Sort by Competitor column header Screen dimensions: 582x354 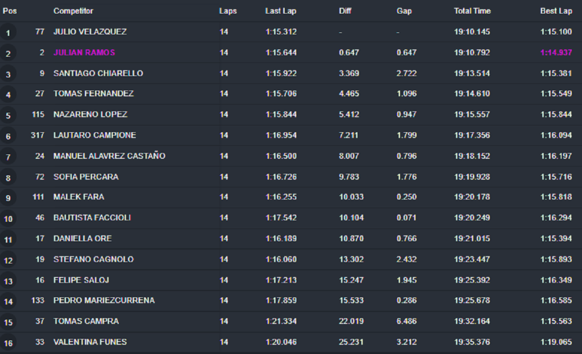pyautogui.click(x=73, y=11)
